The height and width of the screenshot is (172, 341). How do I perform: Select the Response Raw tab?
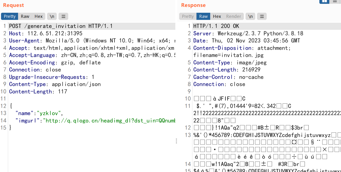[203, 16]
